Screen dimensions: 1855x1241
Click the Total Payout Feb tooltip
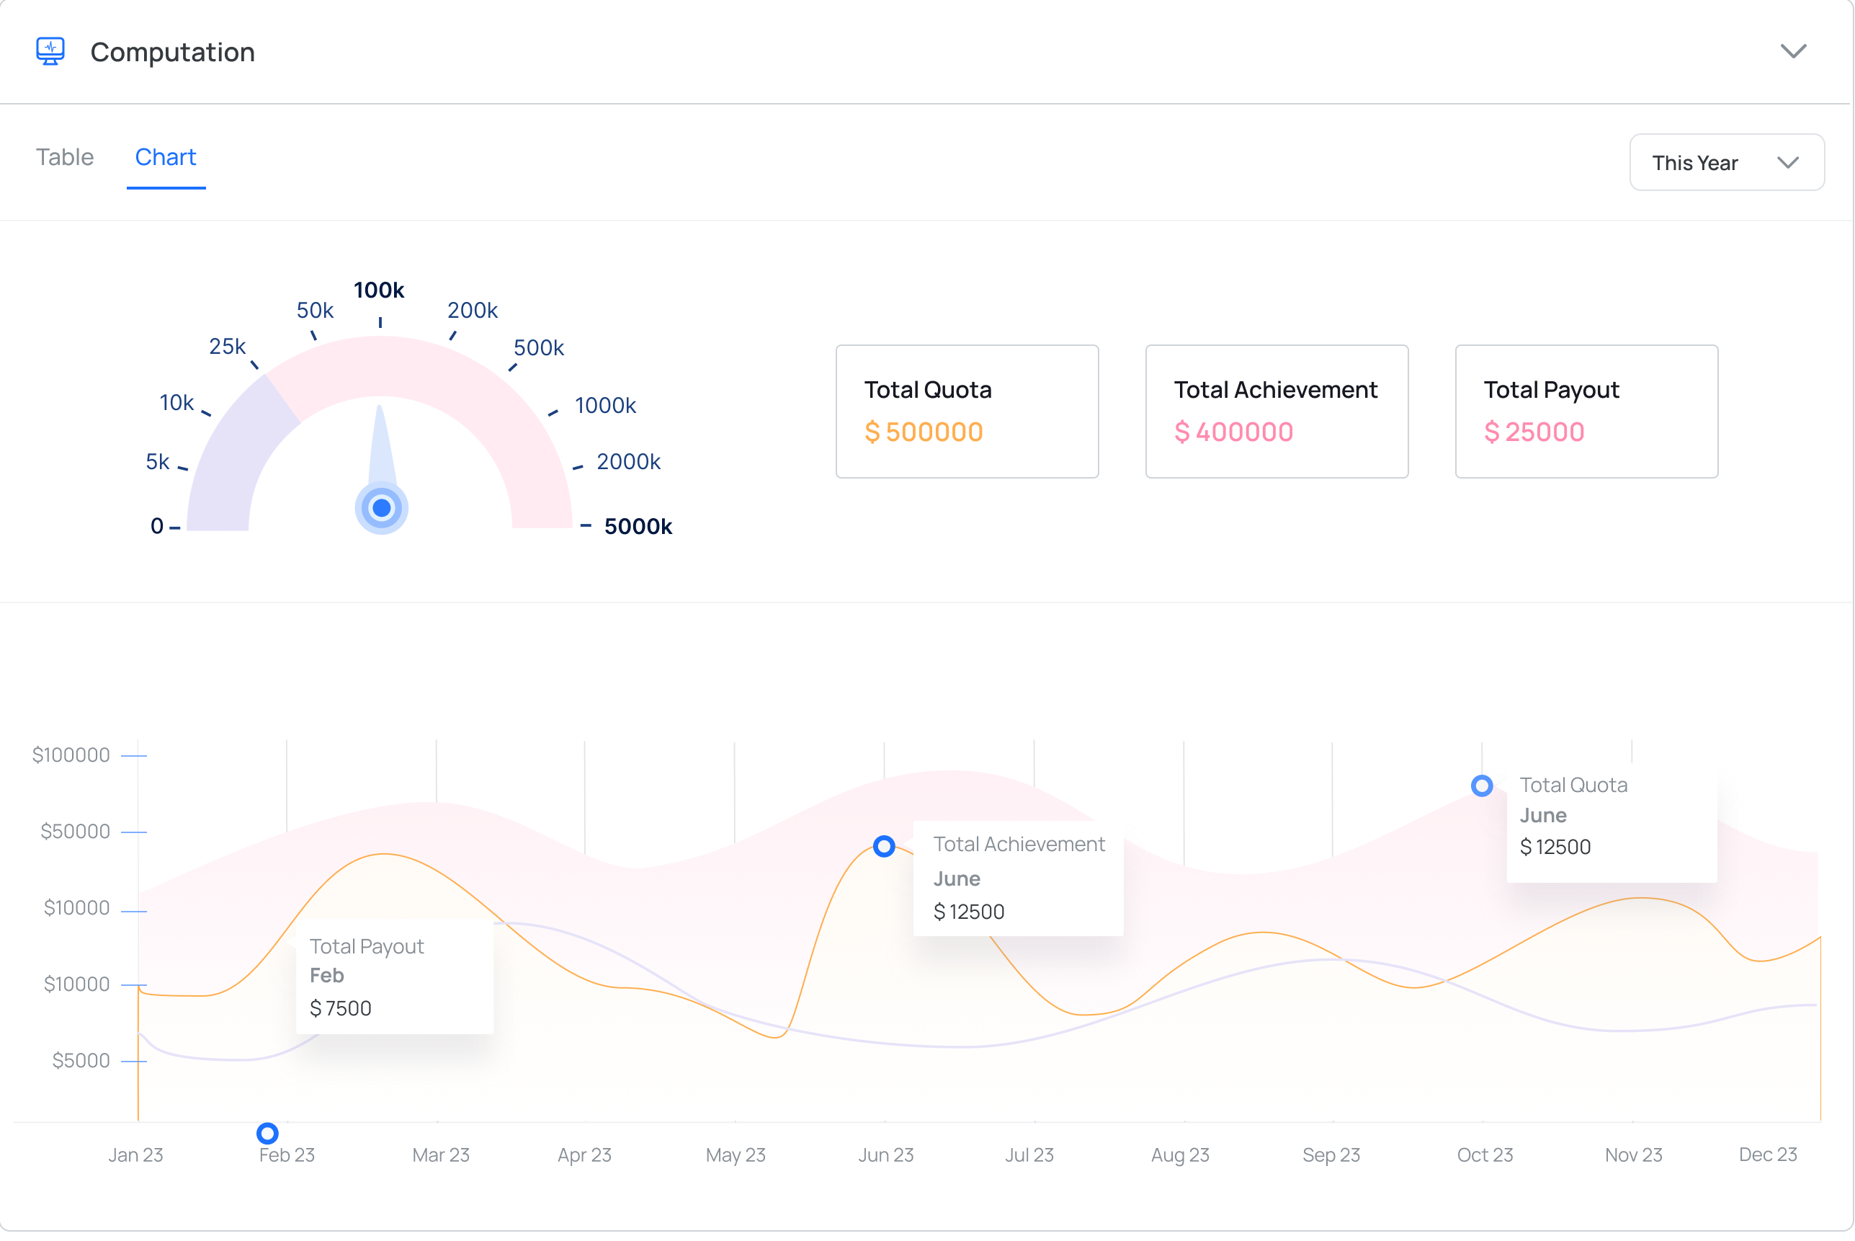(x=394, y=977)
